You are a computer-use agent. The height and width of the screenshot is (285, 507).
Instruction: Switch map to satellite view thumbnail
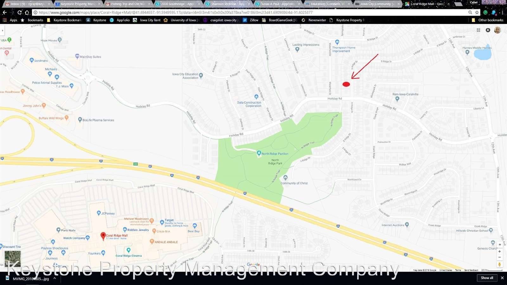13,259
